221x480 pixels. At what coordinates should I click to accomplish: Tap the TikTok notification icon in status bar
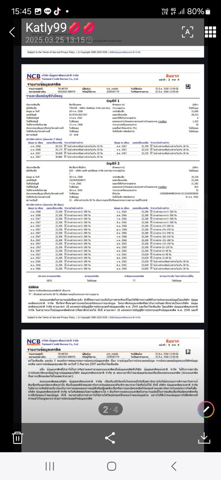(57, 11)
